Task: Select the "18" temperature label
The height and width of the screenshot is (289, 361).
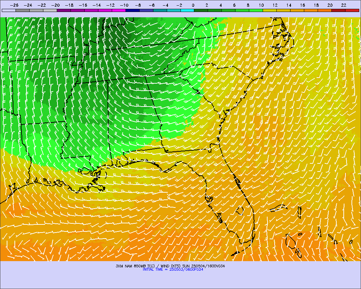Action: [316, 5]
